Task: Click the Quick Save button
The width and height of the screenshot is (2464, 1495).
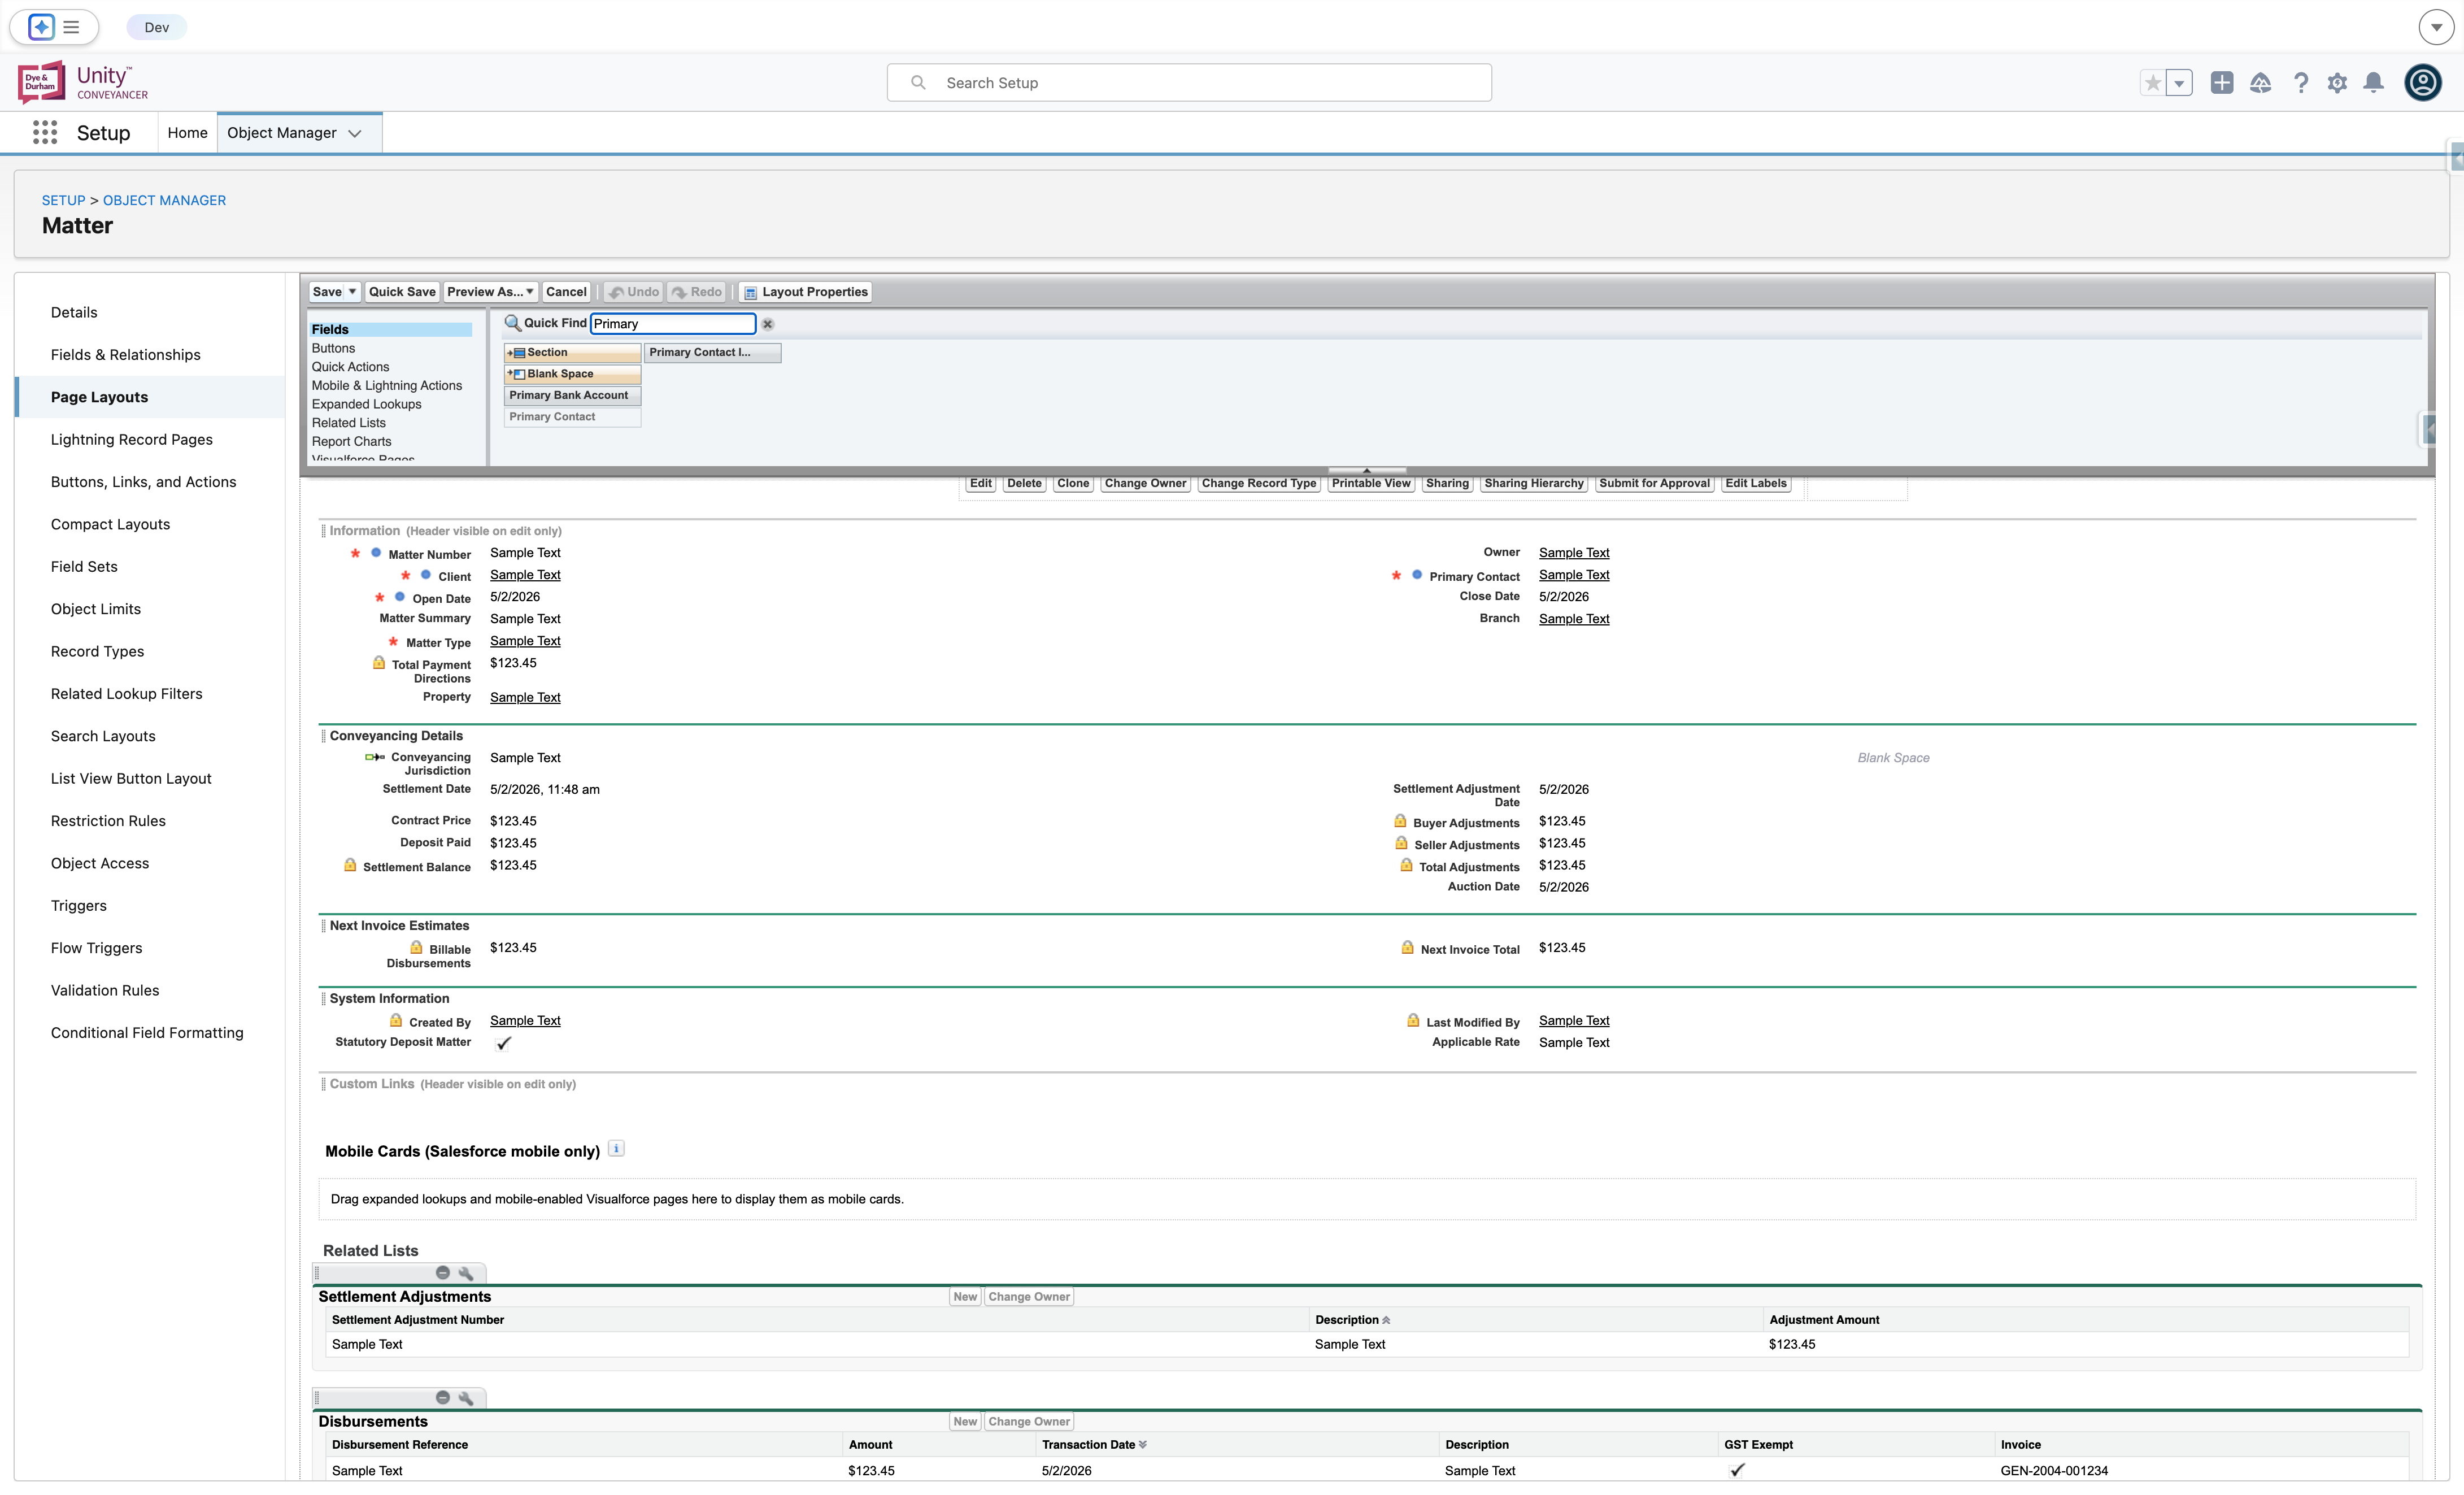Action: pos(402,292)
